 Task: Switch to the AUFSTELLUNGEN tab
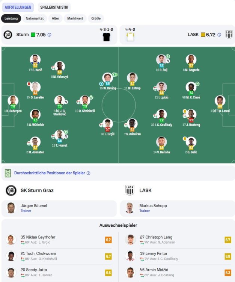click(x=19, y=7)
